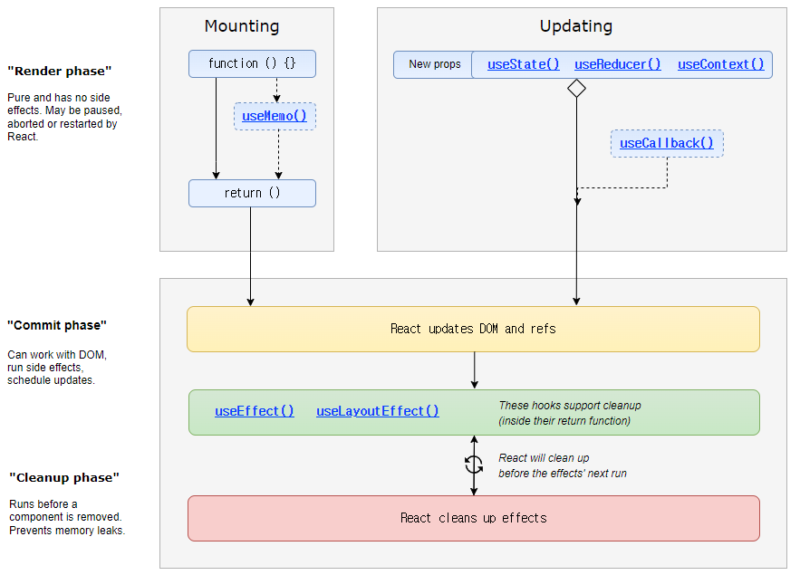Click the React cleans up effects box

(x=474, y=519)
